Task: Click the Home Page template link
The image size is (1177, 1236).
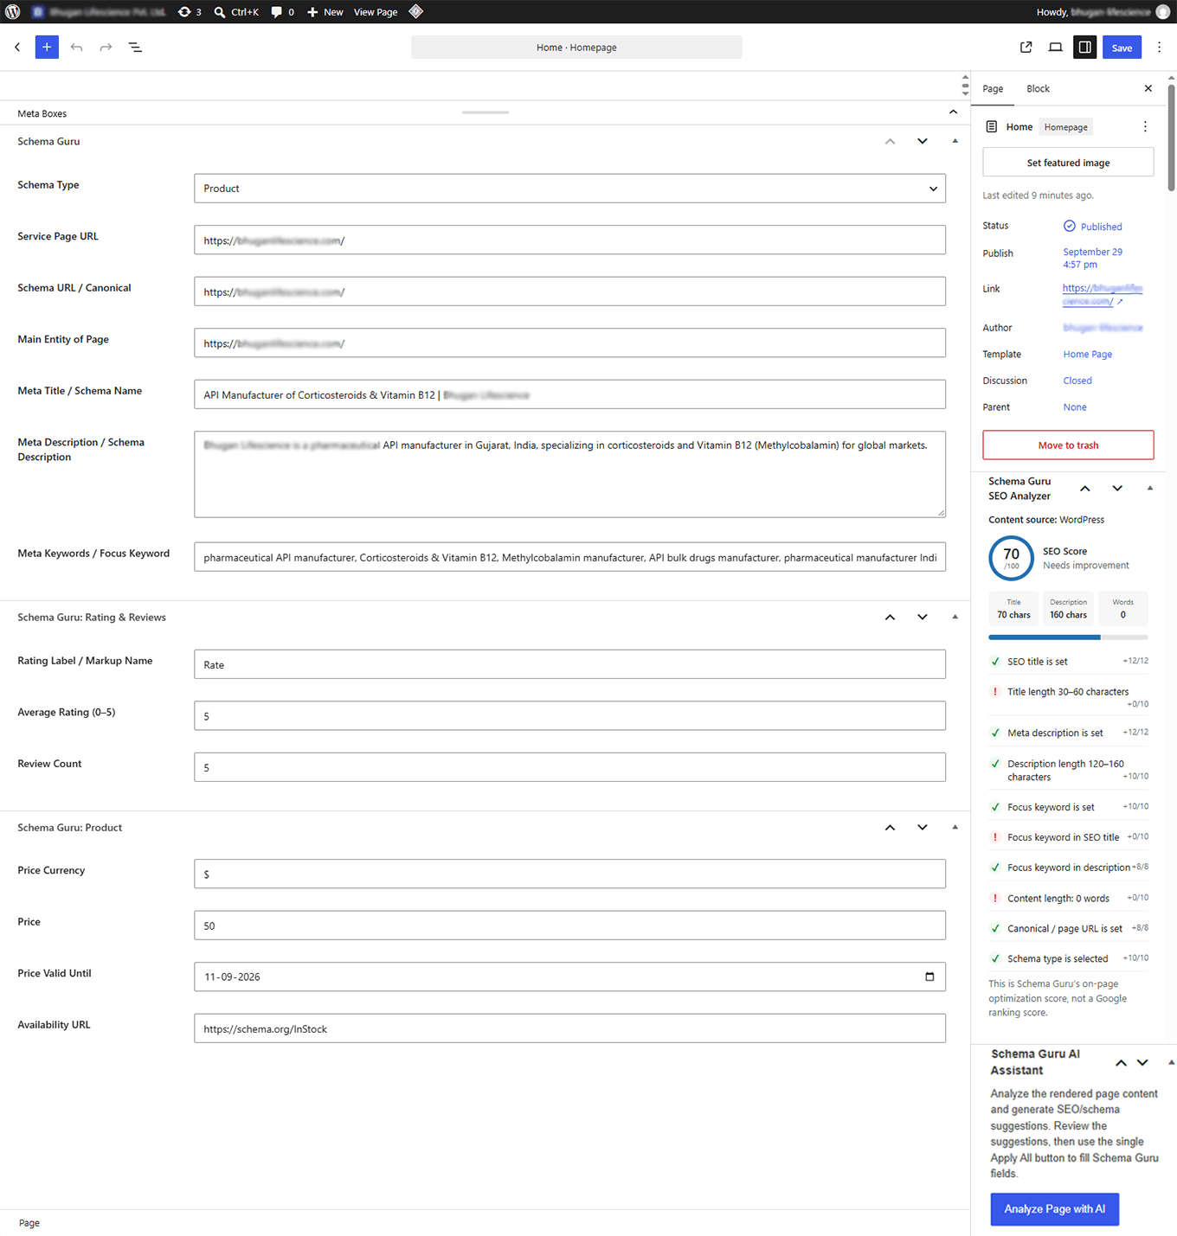Action: pyautogui.click(x=1088, y=355)
